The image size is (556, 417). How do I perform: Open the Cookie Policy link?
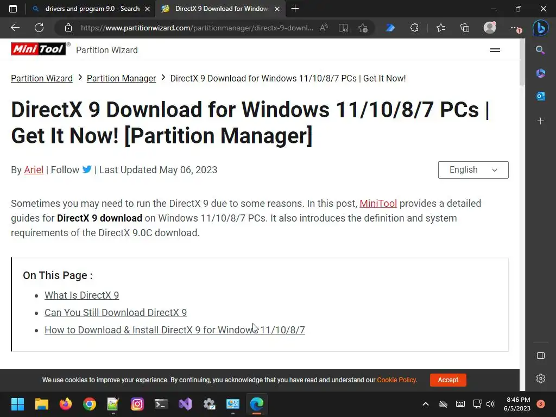click(x=396, y=380)
